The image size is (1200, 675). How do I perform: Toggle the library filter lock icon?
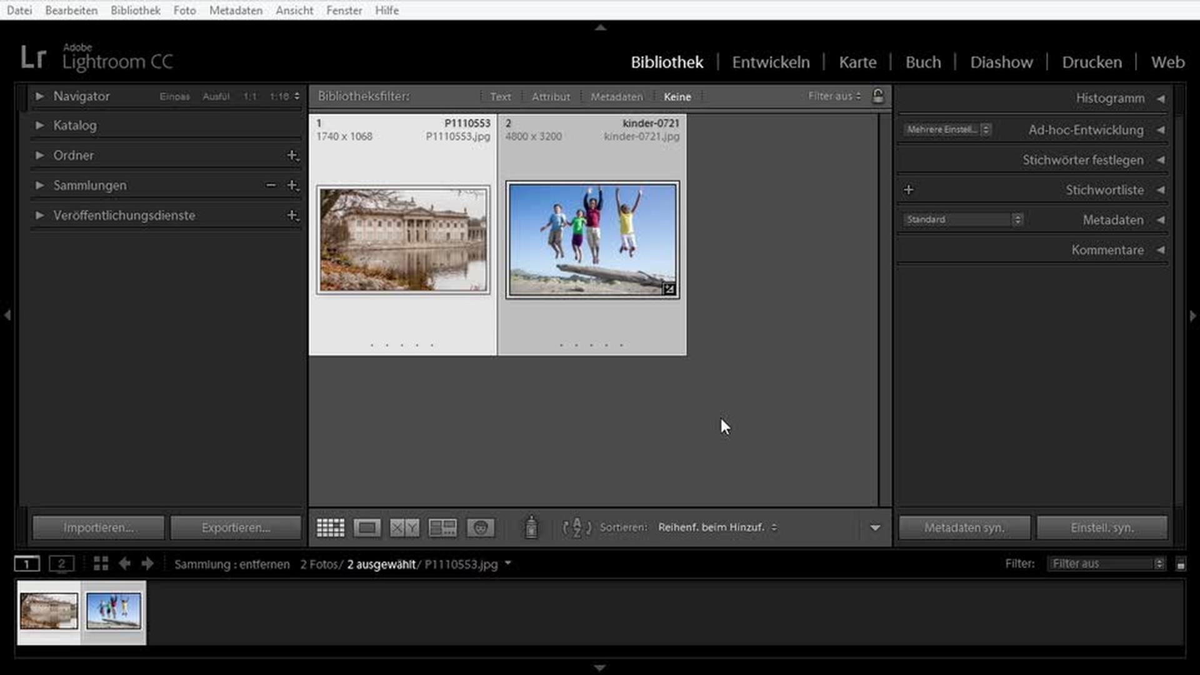(878, 96)
